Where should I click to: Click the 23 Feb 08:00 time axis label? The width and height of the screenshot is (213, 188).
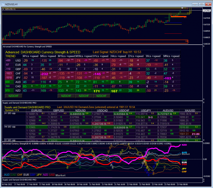pyautogui.click(x=182, y=184)
